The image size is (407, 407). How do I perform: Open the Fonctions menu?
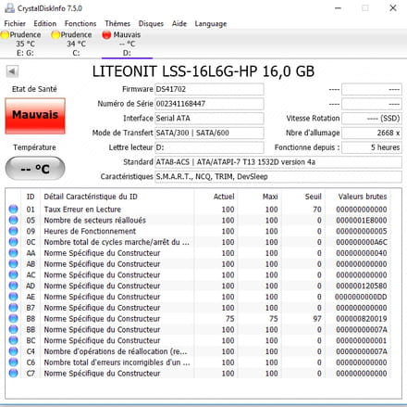coord(80,23)
